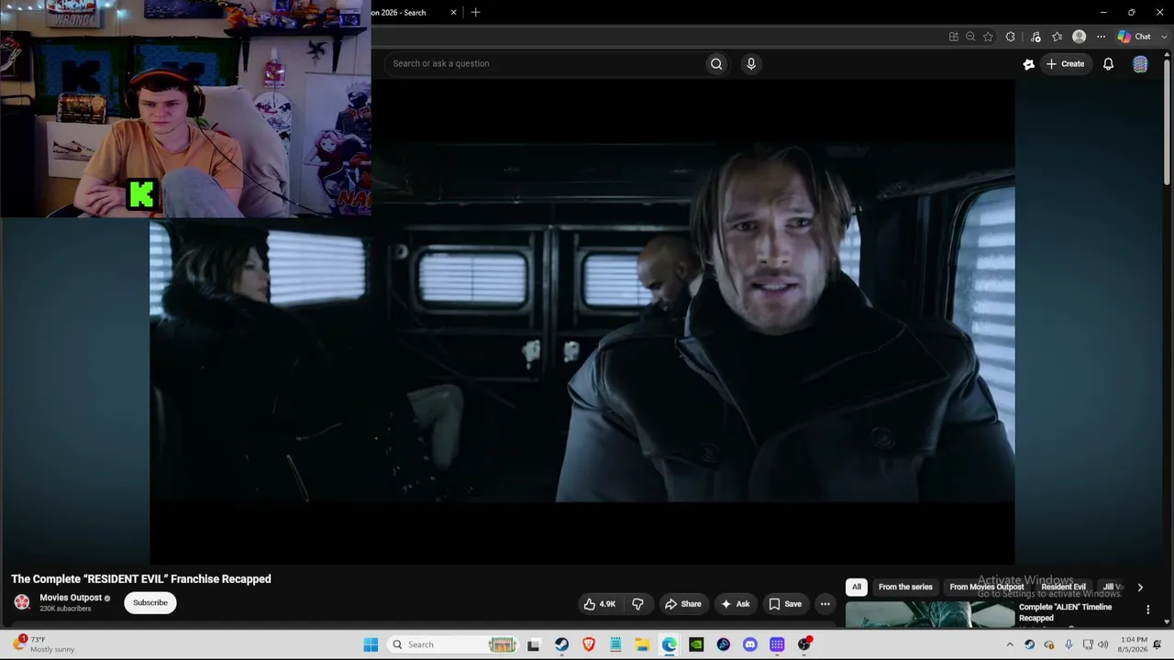
Task: Open the Movies Outpost channel name link
Action: point(71,598)
